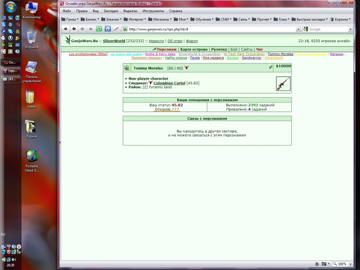The image size is (360, 270).
Task: Open the kitten folder on desktop
Action: (32, 99)
